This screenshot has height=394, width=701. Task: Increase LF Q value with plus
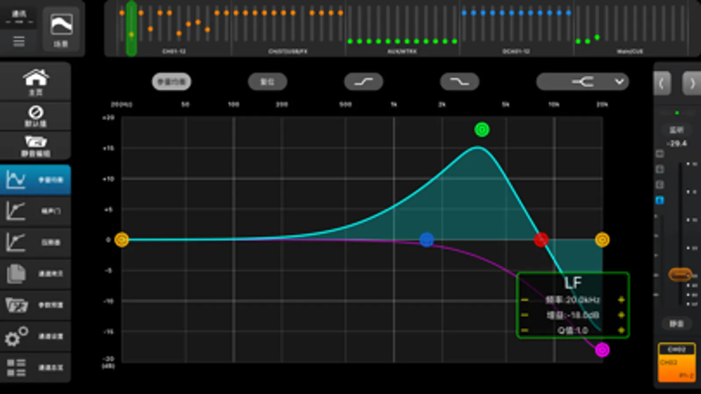click(621, 330)
